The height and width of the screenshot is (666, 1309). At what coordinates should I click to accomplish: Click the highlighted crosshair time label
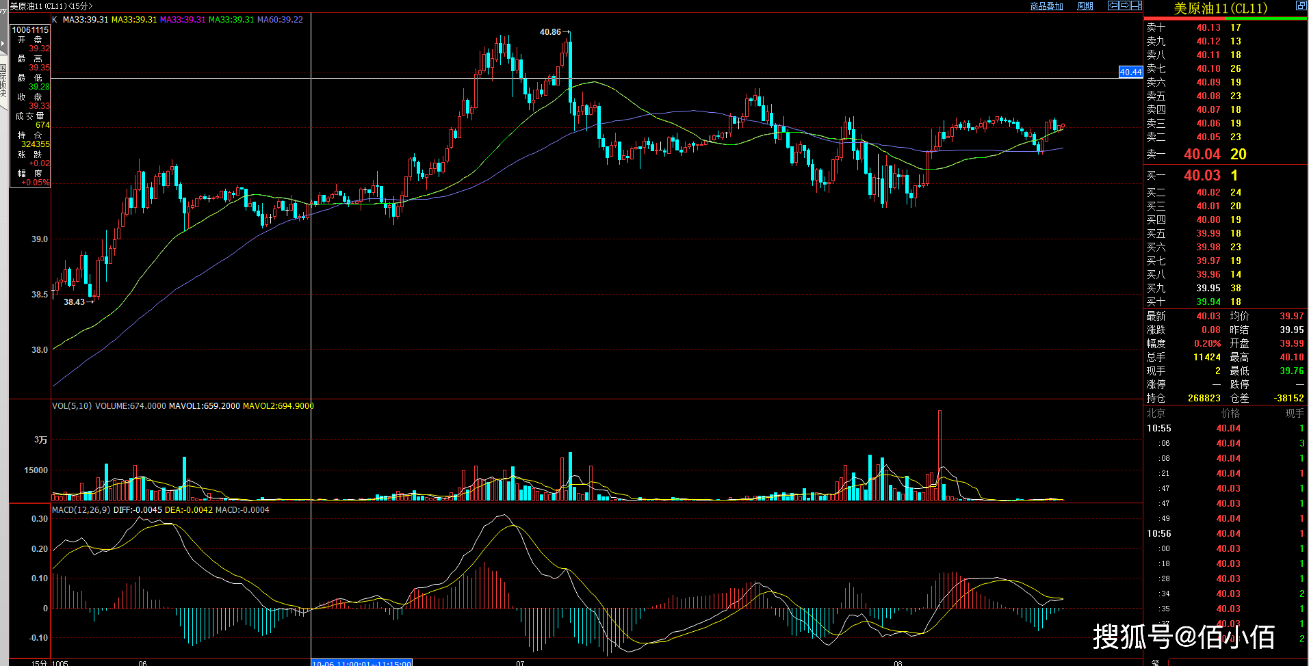pyautogui.click(x=361, y=663)
